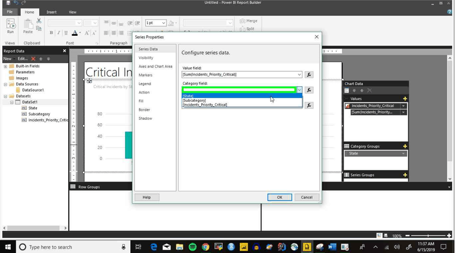Click the Merge cells button
455x253 pixels.
pyautogui.click(x=249, y=21)
